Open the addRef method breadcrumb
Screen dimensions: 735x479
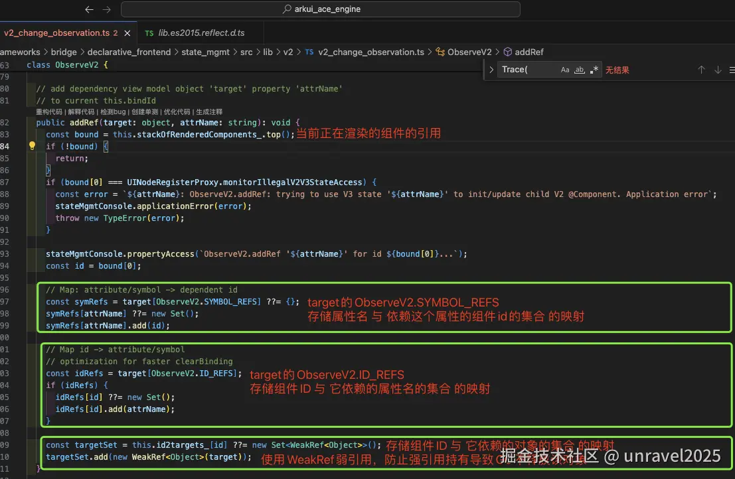(529, 52)
